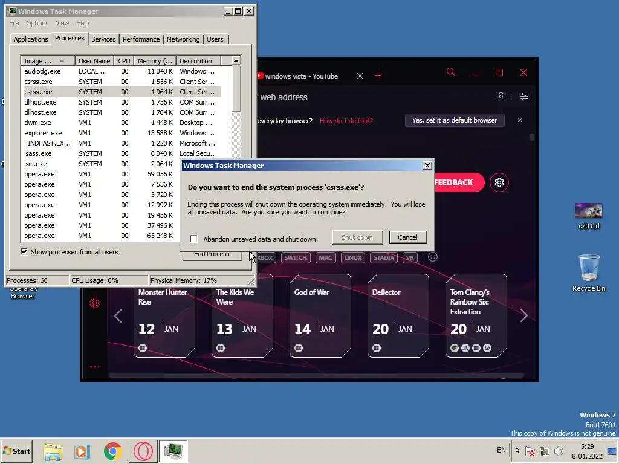Open the Task Manager View menu
The width and height of the screenshot is (619, 464).
point(62,23)
